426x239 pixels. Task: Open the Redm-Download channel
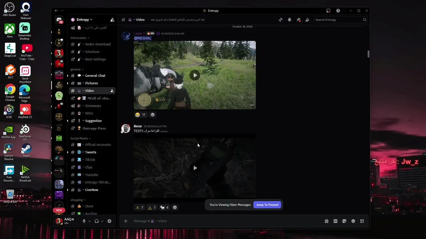tap(92, 44)
